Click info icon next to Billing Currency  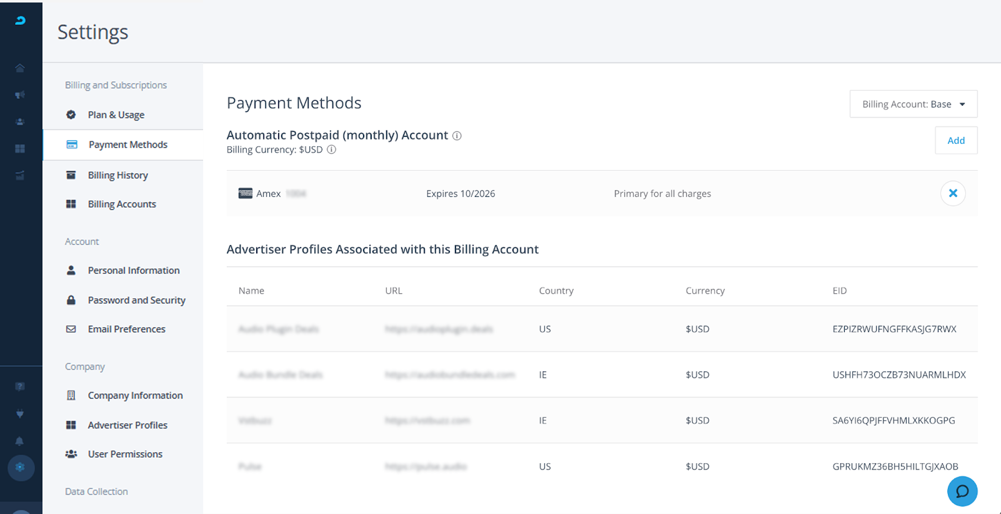coord(332,149)
